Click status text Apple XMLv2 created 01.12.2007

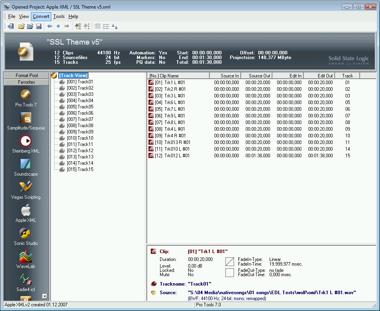tap(36, 305)
